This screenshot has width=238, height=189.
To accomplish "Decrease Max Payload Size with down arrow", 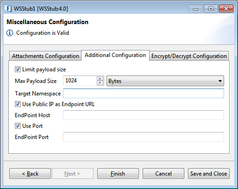I will (100, 83).
